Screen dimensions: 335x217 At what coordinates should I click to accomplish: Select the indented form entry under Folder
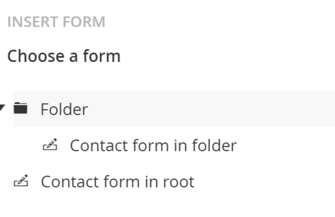pos(153,145)
